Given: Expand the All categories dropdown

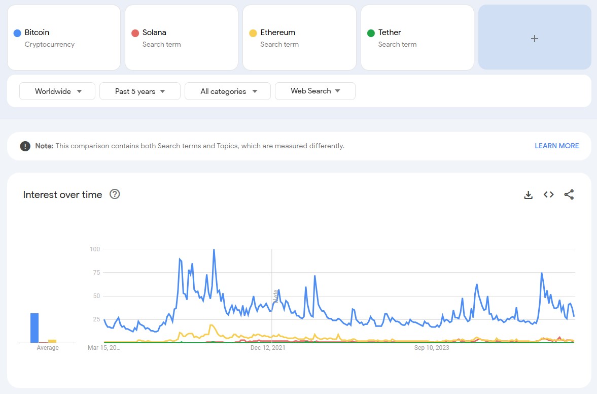Looking at the screenshot, I should pos(228,91).
